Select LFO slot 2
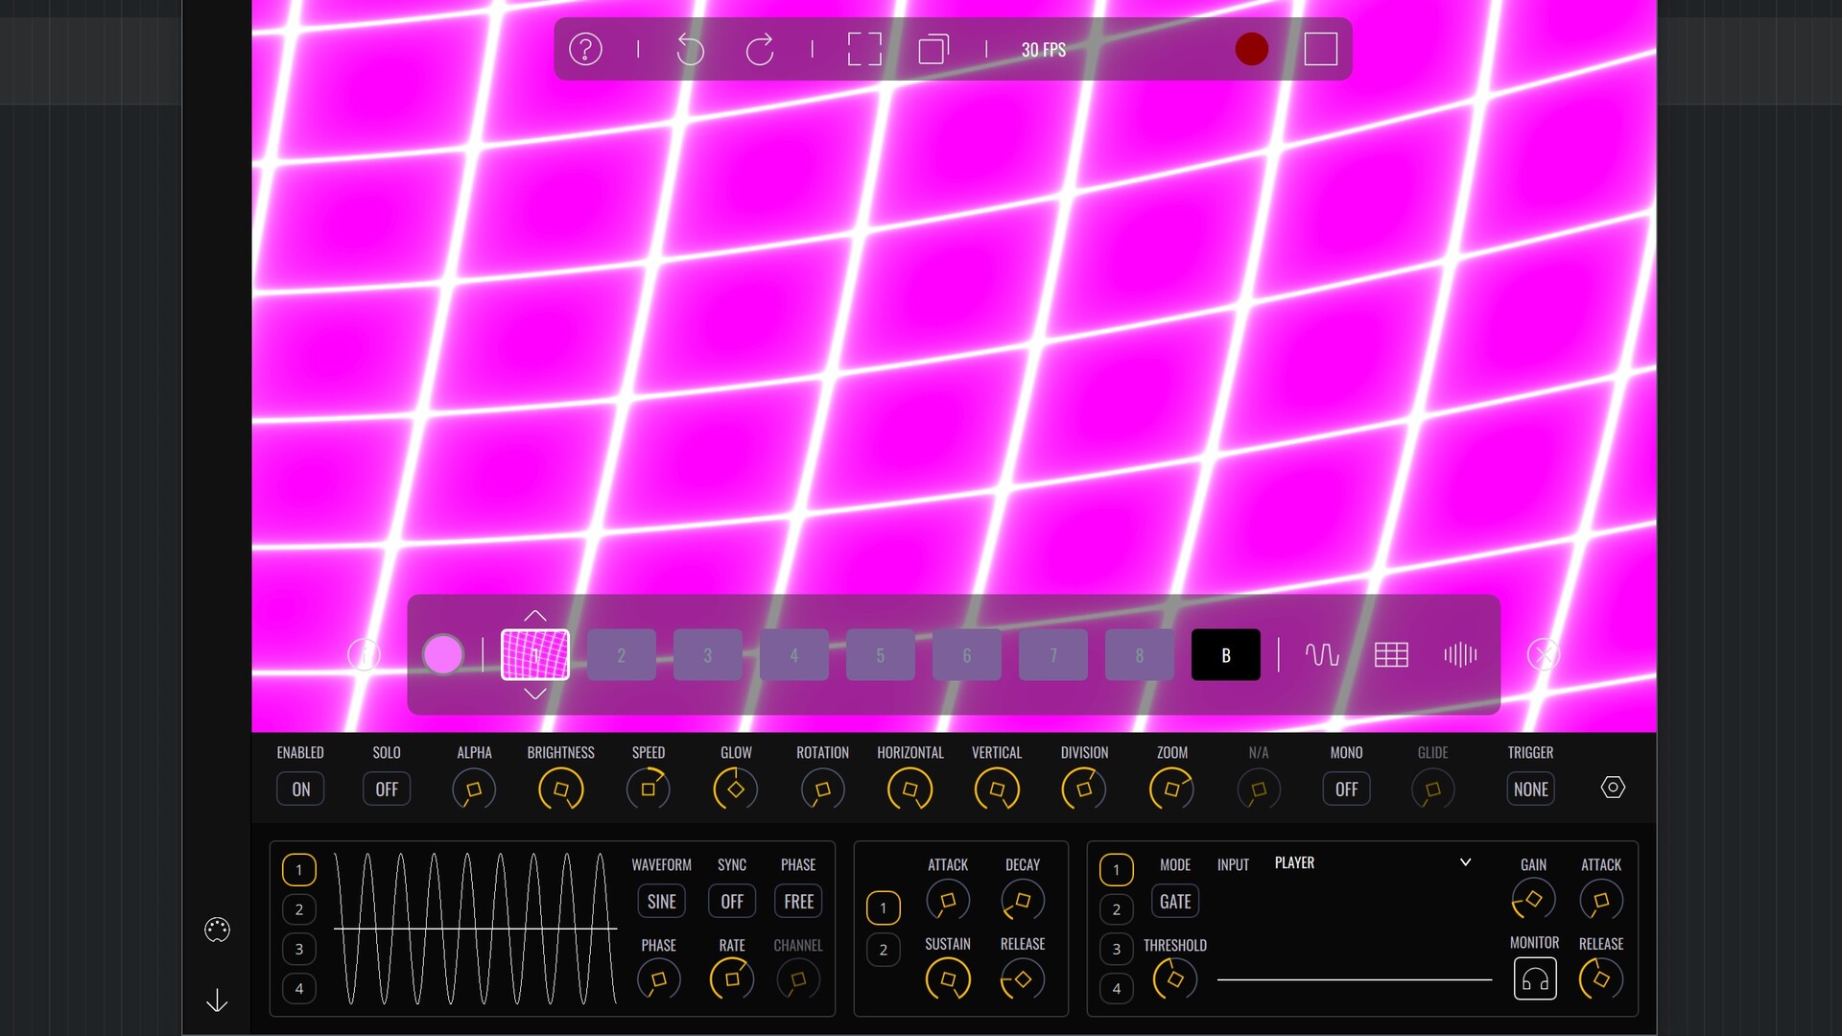Screen dimensions: 1842x1036 coord(298,909)
